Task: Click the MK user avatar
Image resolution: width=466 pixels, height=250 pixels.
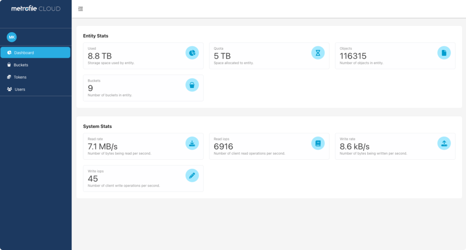Action: [11, 37]
